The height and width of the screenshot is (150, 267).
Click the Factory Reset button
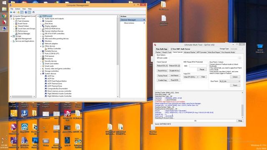(x=162, y=75)
